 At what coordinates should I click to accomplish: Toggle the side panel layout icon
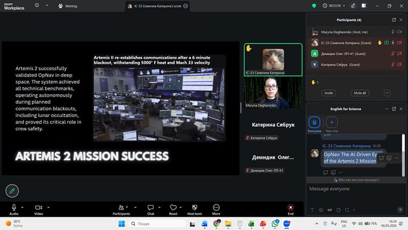364,6
